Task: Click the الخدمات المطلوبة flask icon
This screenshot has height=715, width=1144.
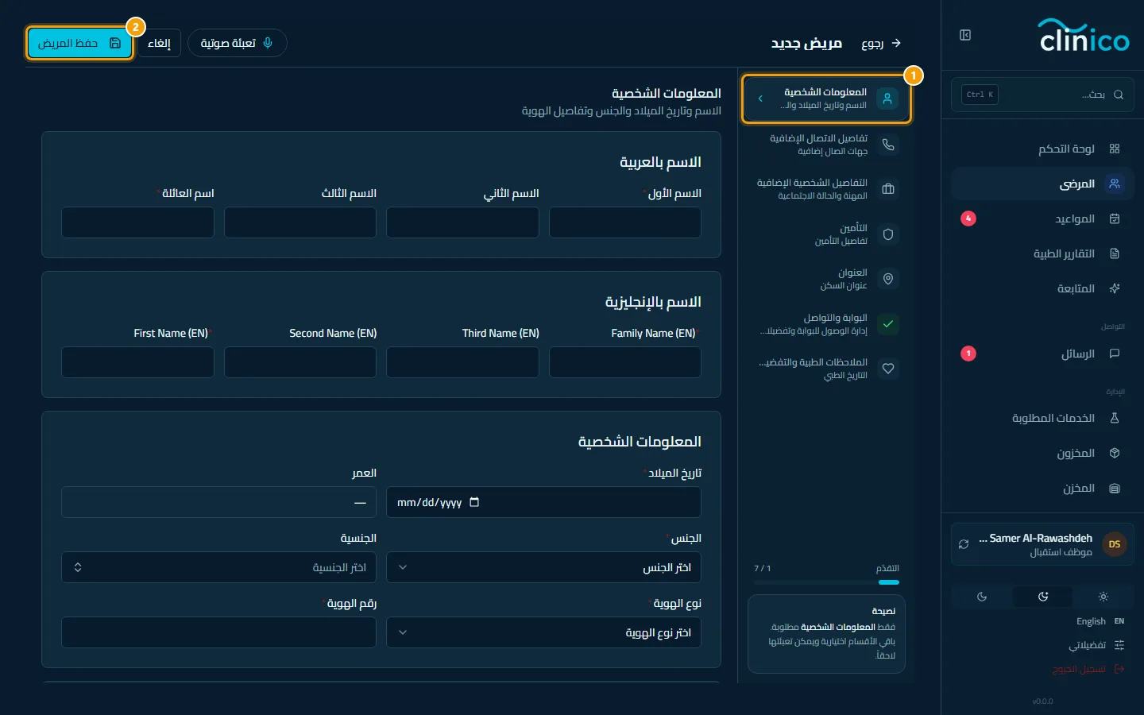Action: point(1115,418)
